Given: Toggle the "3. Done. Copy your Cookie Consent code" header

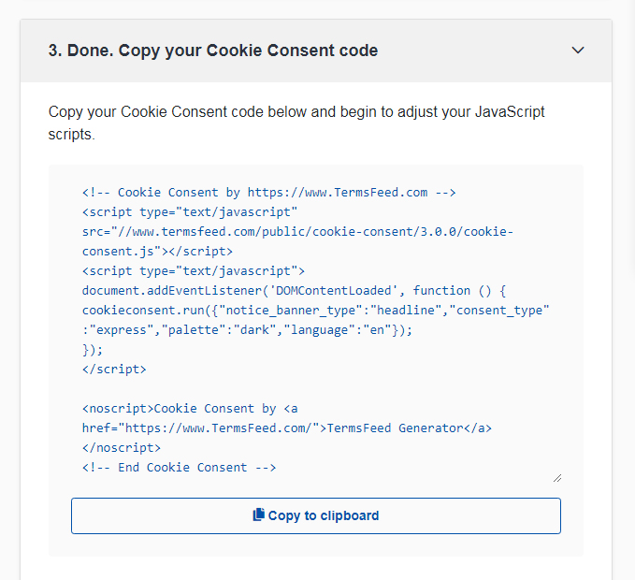Looking at the screenshot, I should [316, 51].
